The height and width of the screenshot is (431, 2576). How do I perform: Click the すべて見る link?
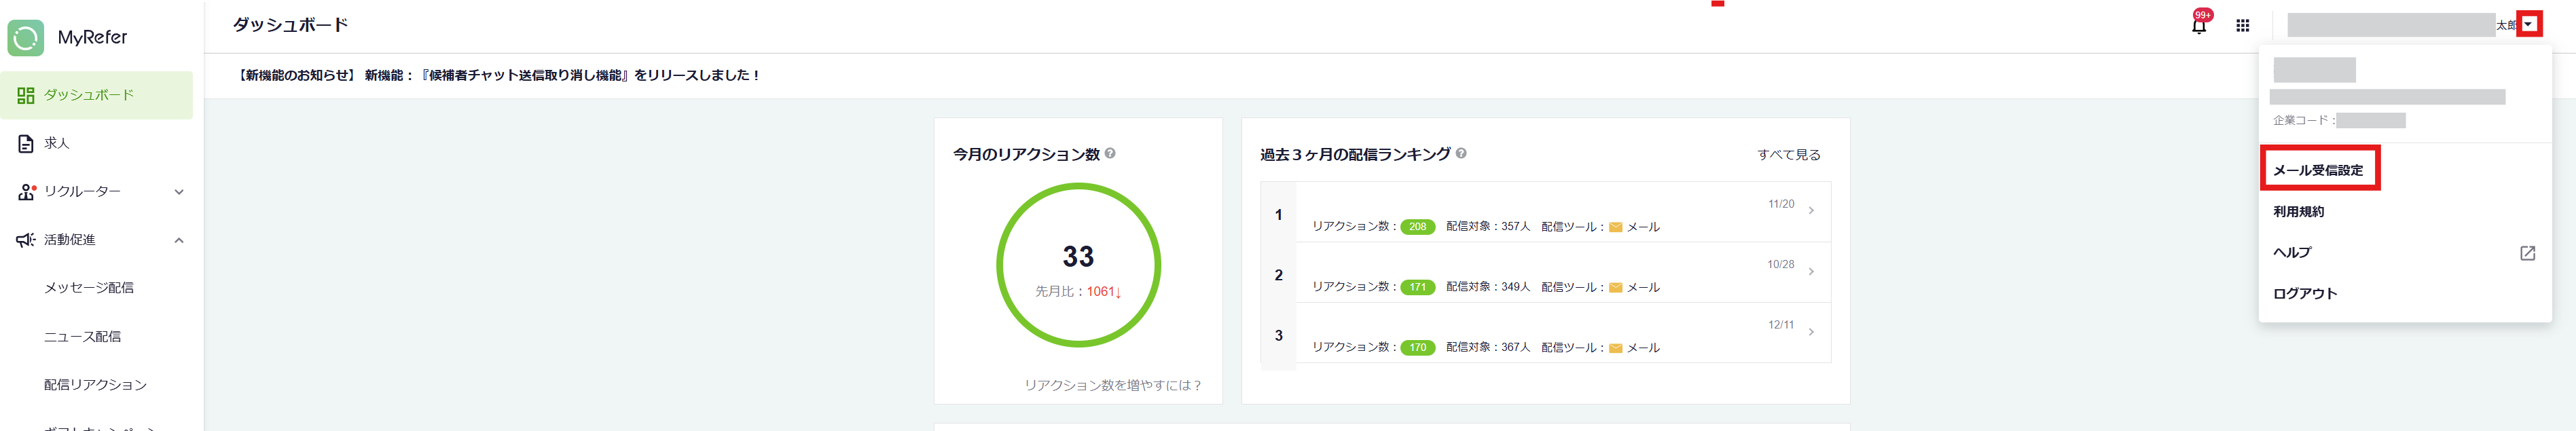1788,155
